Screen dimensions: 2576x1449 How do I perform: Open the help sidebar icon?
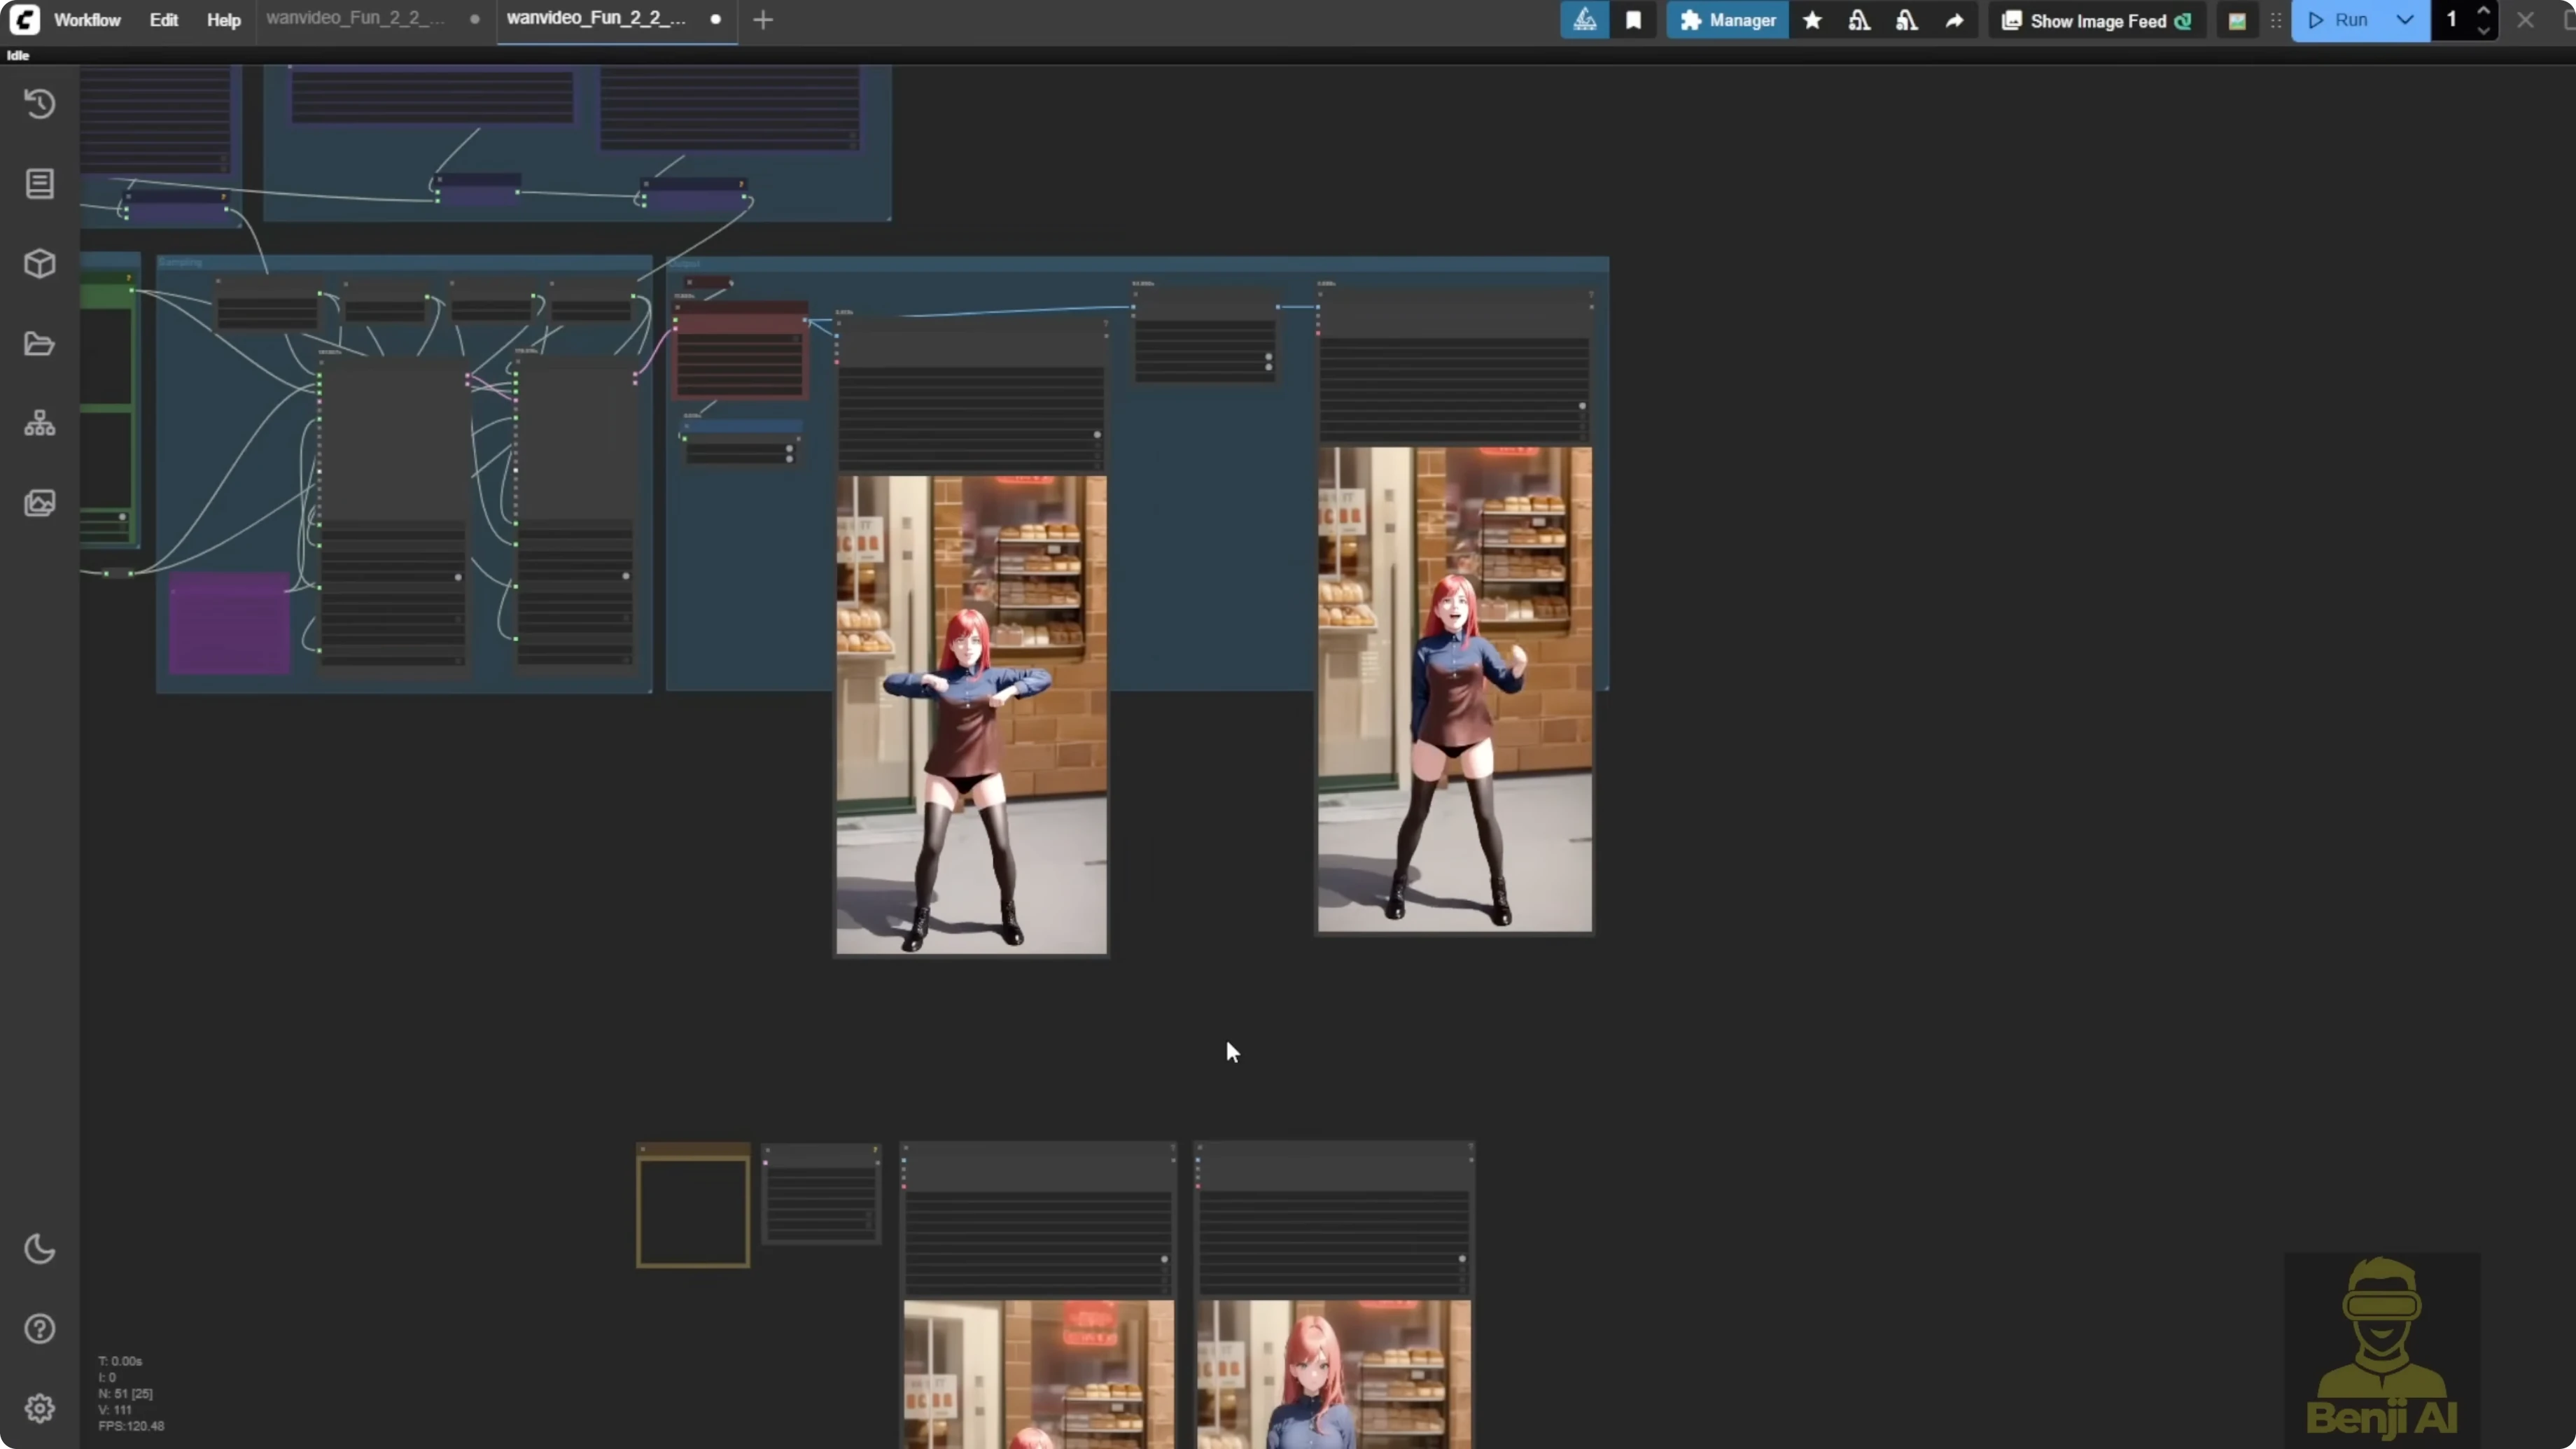point(40,1328)
